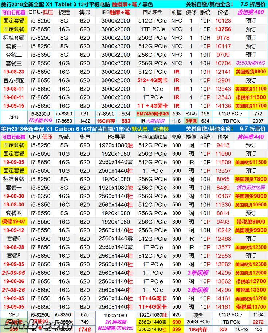Select the bold price 13756
268x333 pixels.
[223, 29]
